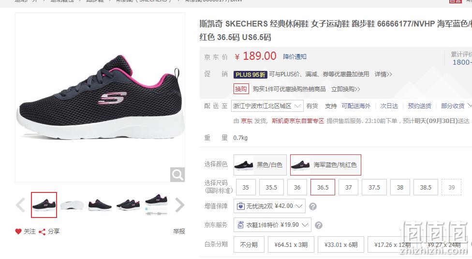
Task: Expand the 无忧洗2双 ¥42.00 dropdown
Action: tap(269, 206)
